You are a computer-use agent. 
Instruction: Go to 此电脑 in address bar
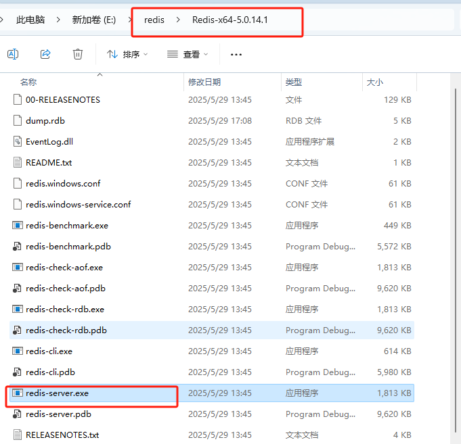coord(30,20)
